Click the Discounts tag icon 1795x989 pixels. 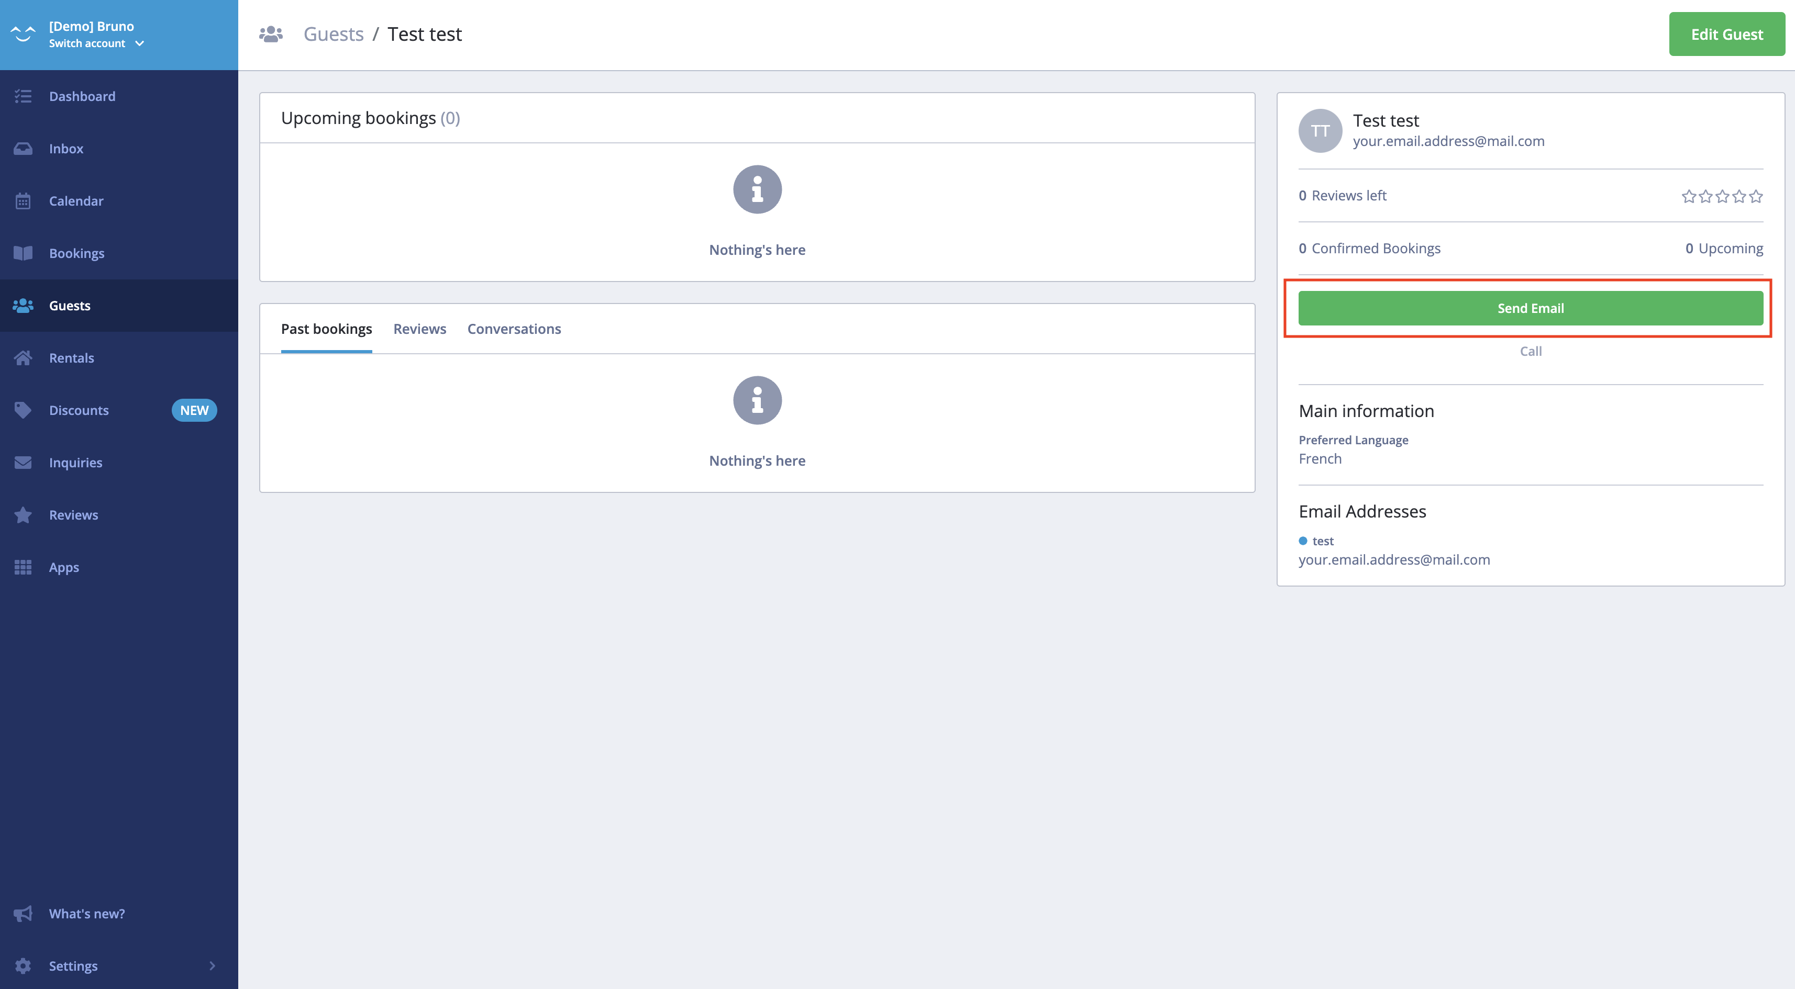coord(23,410)
